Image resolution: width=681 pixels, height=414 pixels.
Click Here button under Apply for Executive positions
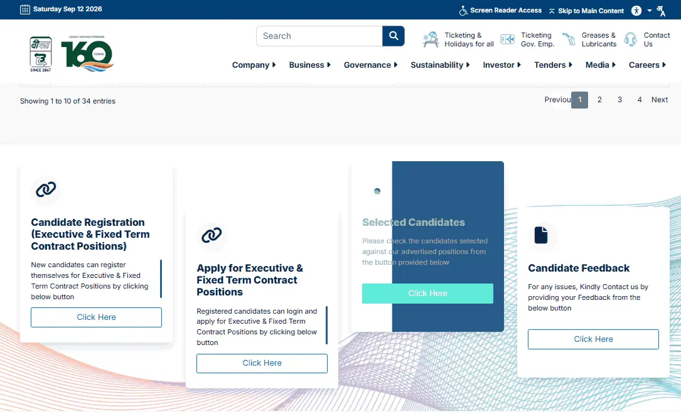pos(262,363)
